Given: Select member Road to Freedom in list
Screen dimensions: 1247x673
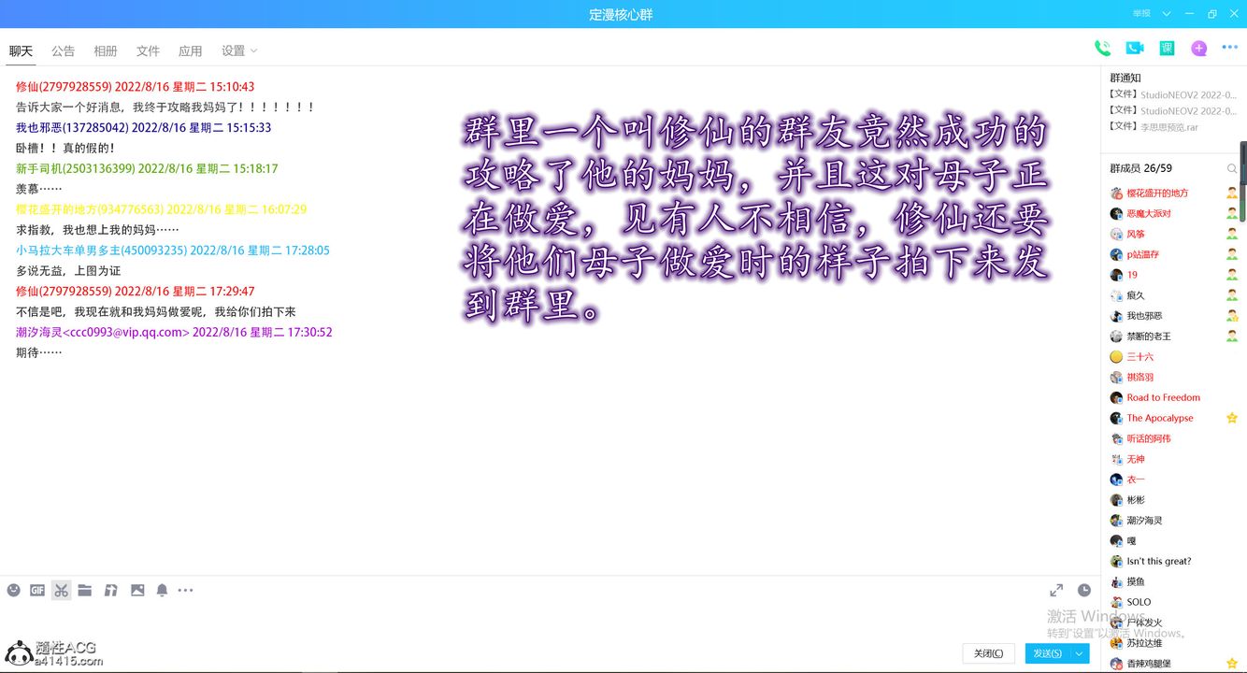Looking at the screenshot, I should click(x=1163, y=397).
